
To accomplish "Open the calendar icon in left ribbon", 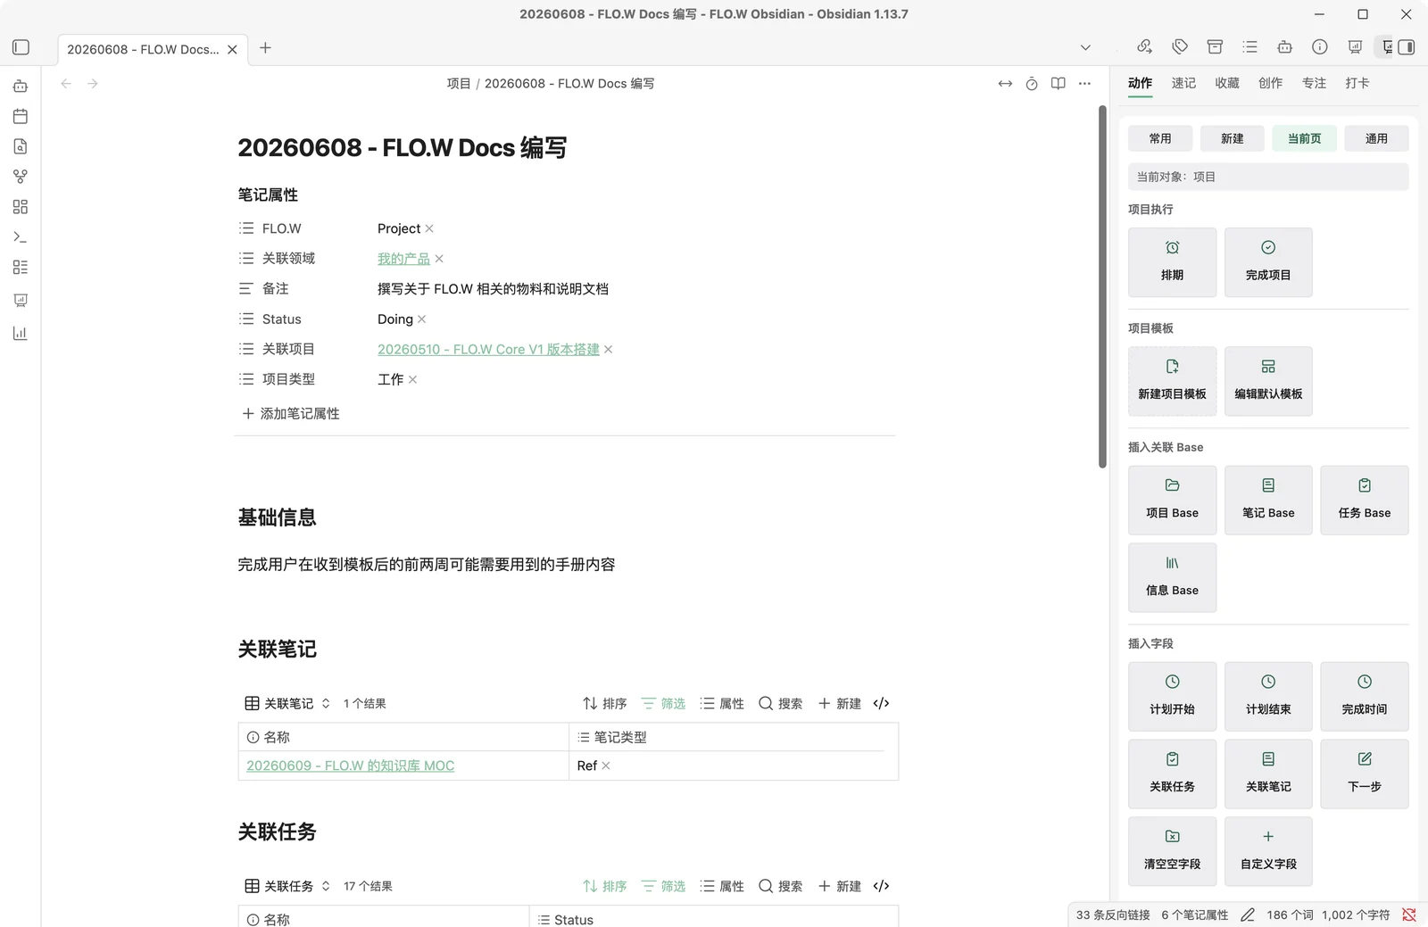I will tap(21, 116).
